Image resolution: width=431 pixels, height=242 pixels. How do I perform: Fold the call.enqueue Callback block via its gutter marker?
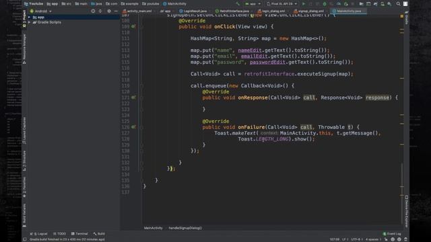click(142, 85)
